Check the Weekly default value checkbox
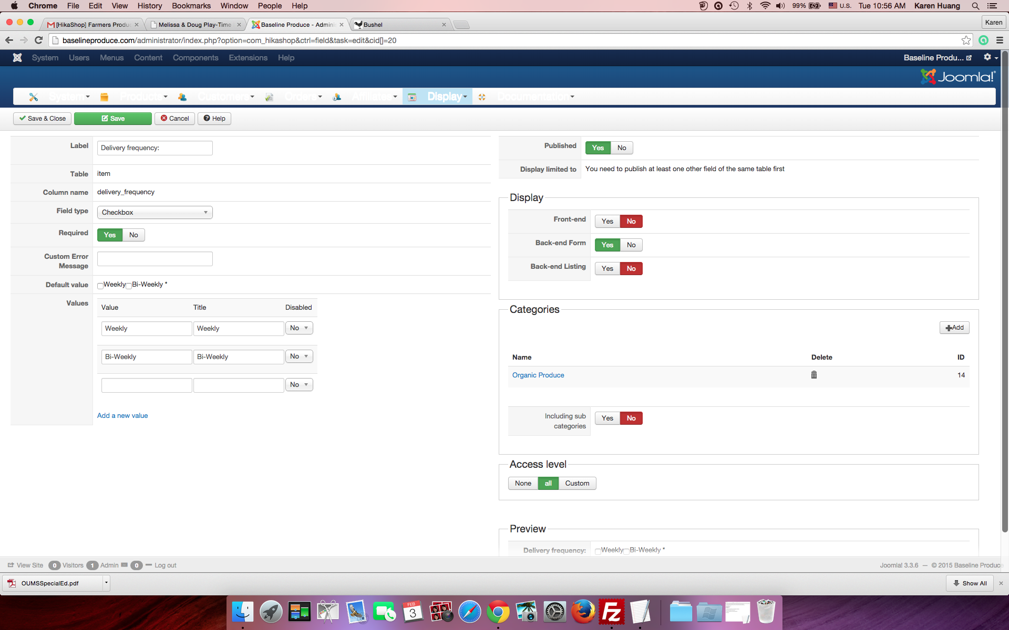1009x630 pixels. [100, 286]
